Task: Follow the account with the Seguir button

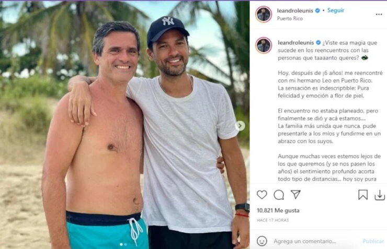Action: [336, 10]
